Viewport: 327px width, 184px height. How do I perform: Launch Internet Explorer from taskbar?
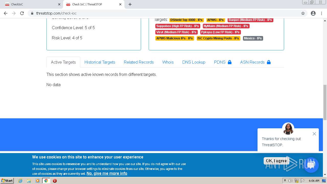[20, 181]
